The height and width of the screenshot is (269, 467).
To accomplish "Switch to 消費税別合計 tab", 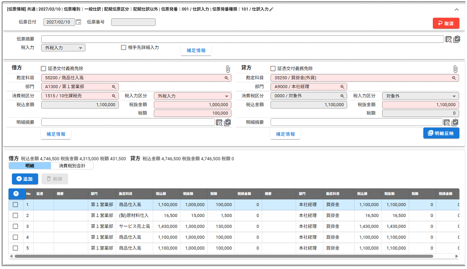I will pyautogui.click(x=72, y=166).
